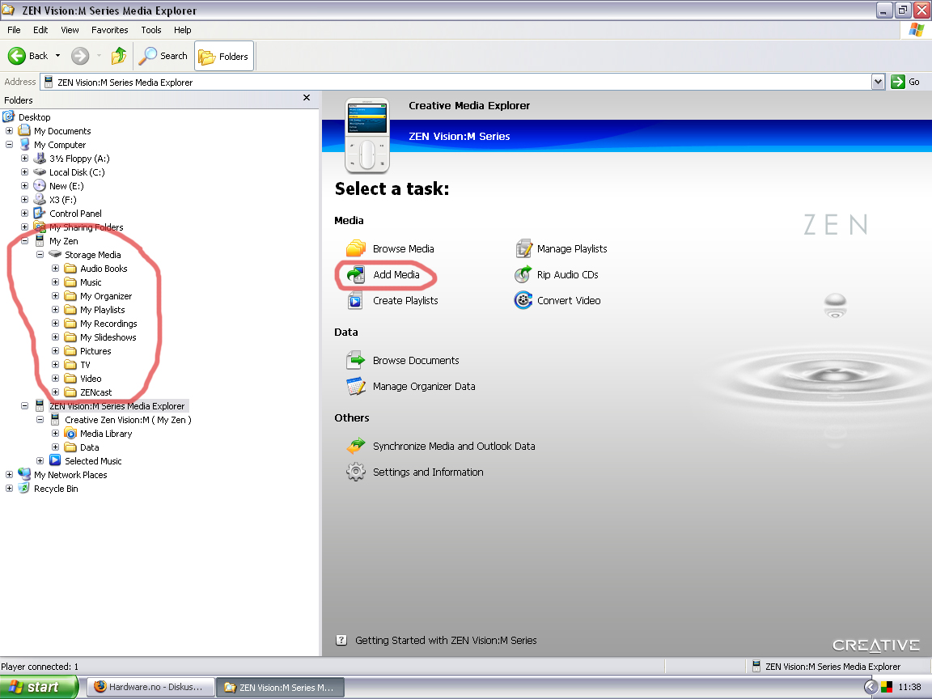Viewport: 932px width, 699px height.
Task: Select the Data folder under Creative Zen
Action: pyautogui.click(x=89, y=447)
